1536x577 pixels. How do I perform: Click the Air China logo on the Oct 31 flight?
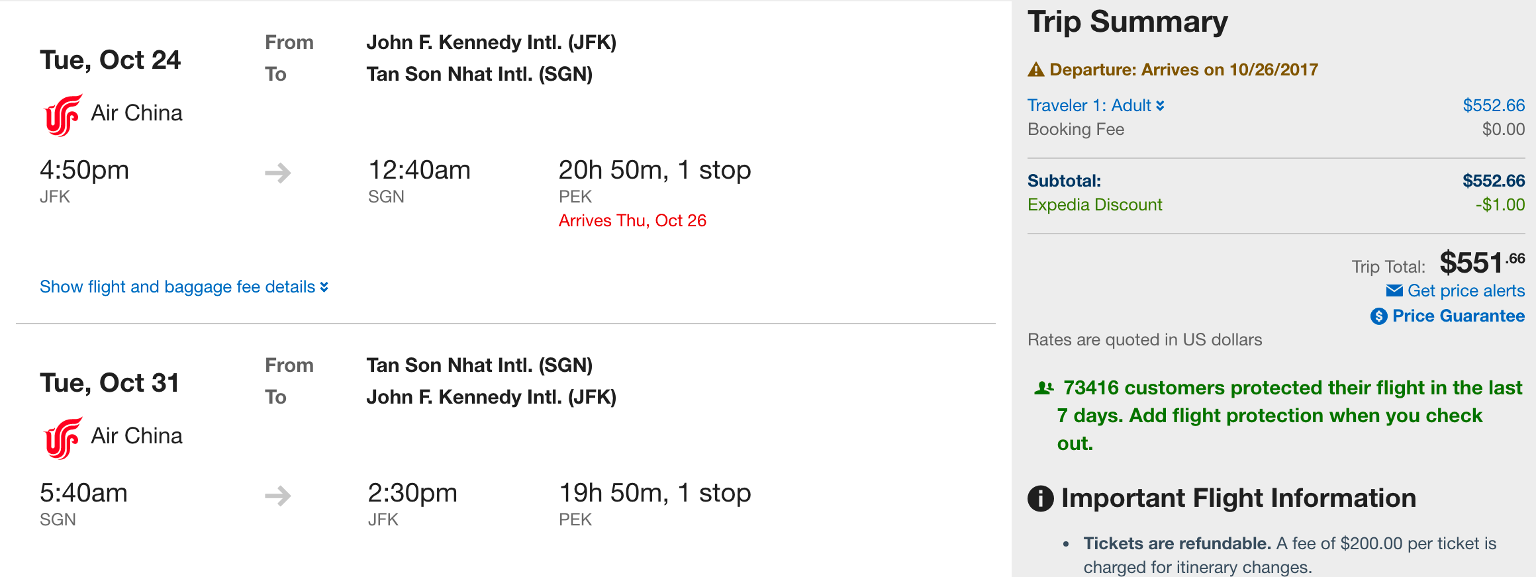coord(63,438)
